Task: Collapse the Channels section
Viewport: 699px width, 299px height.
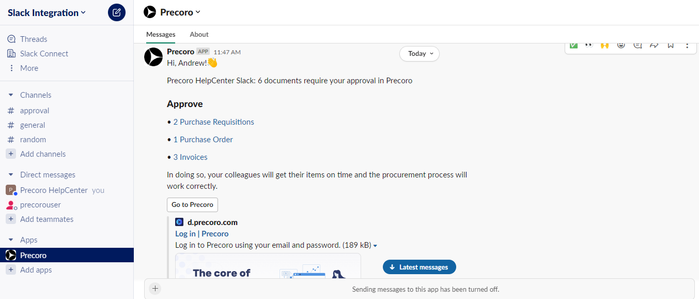Action: [11, 95]
